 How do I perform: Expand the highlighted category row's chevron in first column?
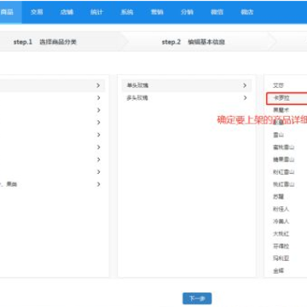[98, 85]
